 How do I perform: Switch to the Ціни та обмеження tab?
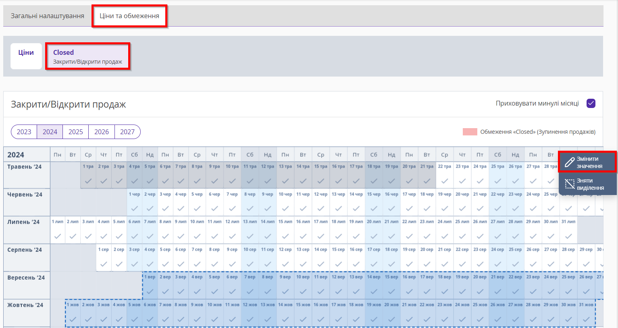[129, 16]
